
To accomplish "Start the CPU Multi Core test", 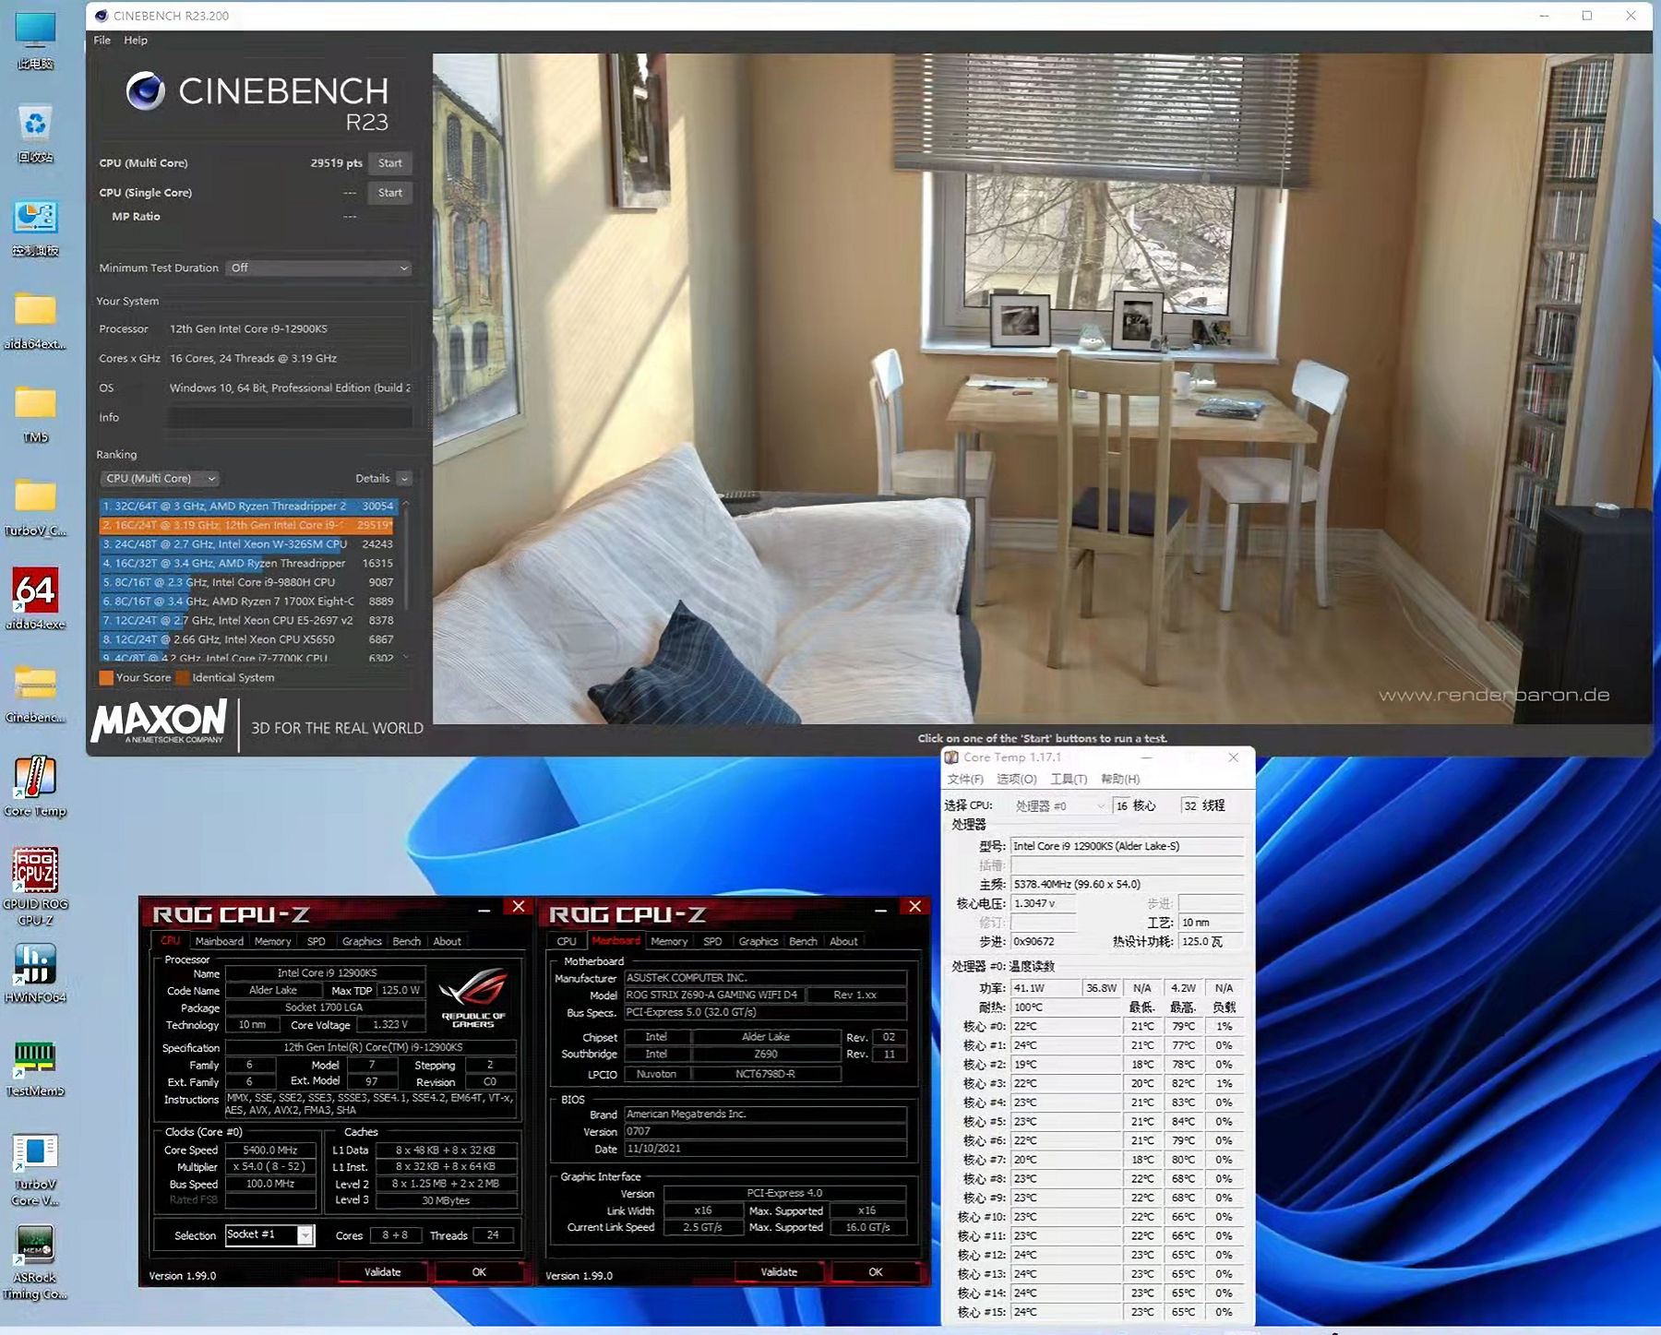I will (390, 163).
